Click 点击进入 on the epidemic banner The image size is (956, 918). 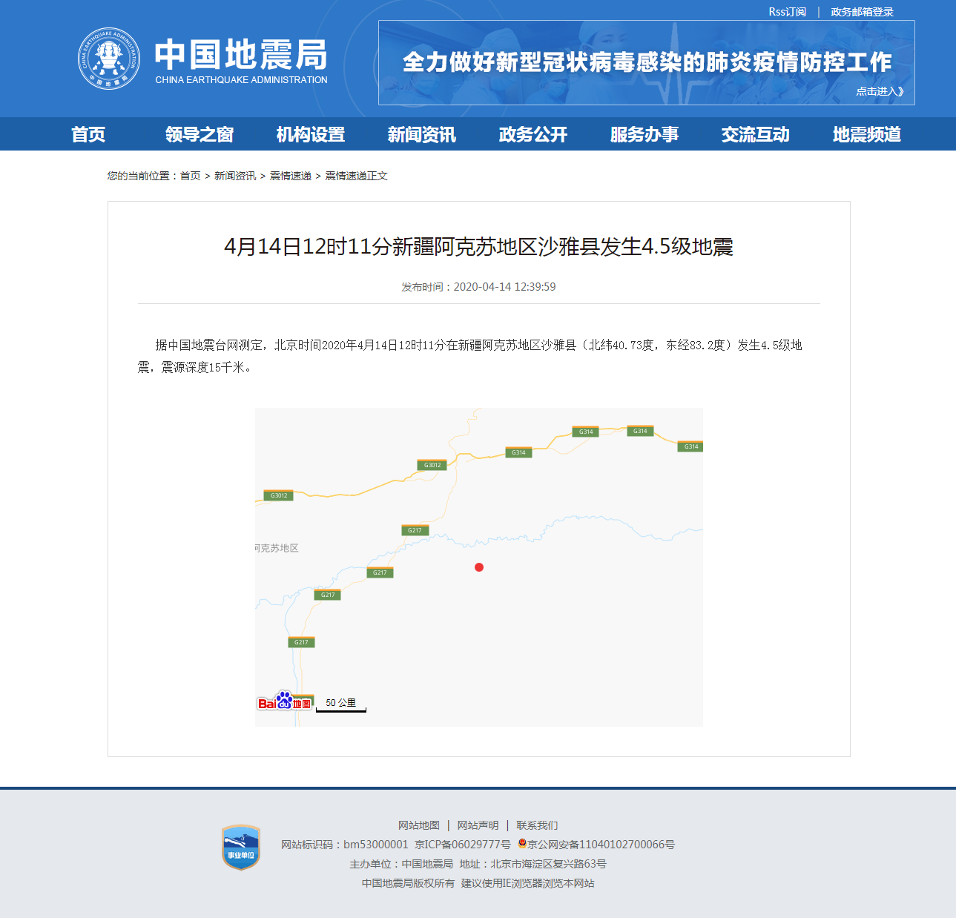[880, 91]
